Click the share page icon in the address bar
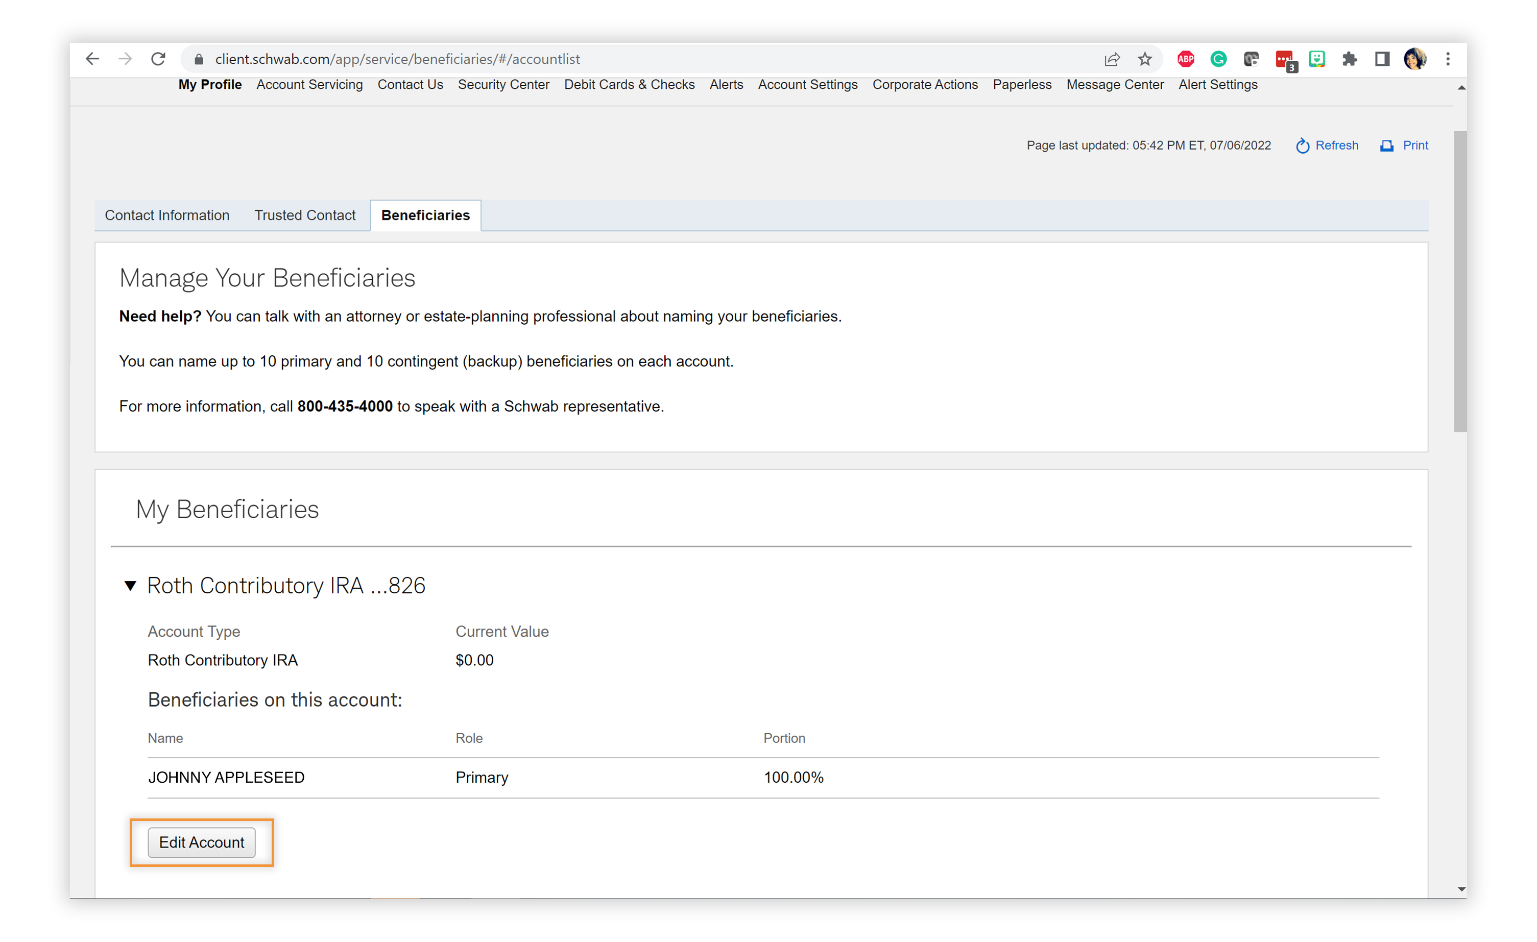This screenshot has height=942, width=1537. [1112, 59]
